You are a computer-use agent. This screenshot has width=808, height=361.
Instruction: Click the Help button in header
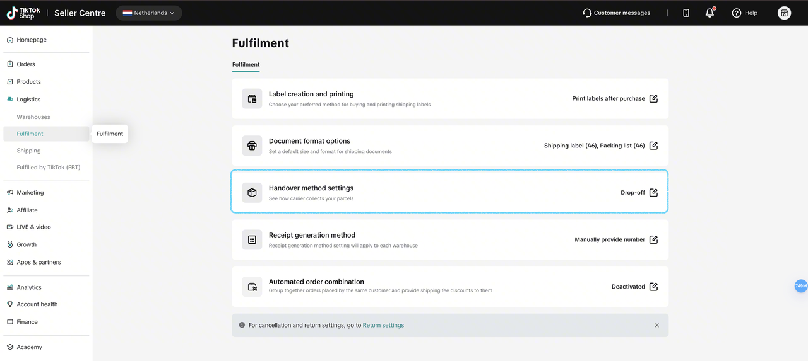tap(744, 13)
